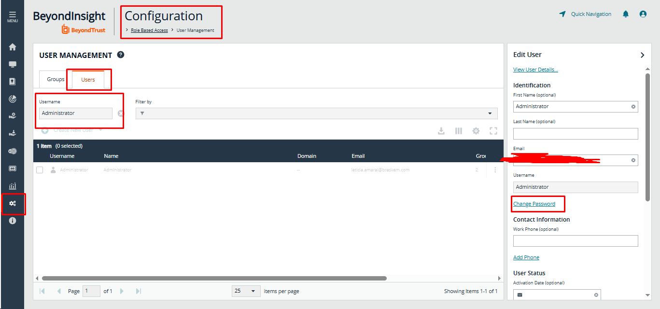The width and height of the screenshot is (660, 309).
Task: Go to the last page button
Action: (139, 291)
